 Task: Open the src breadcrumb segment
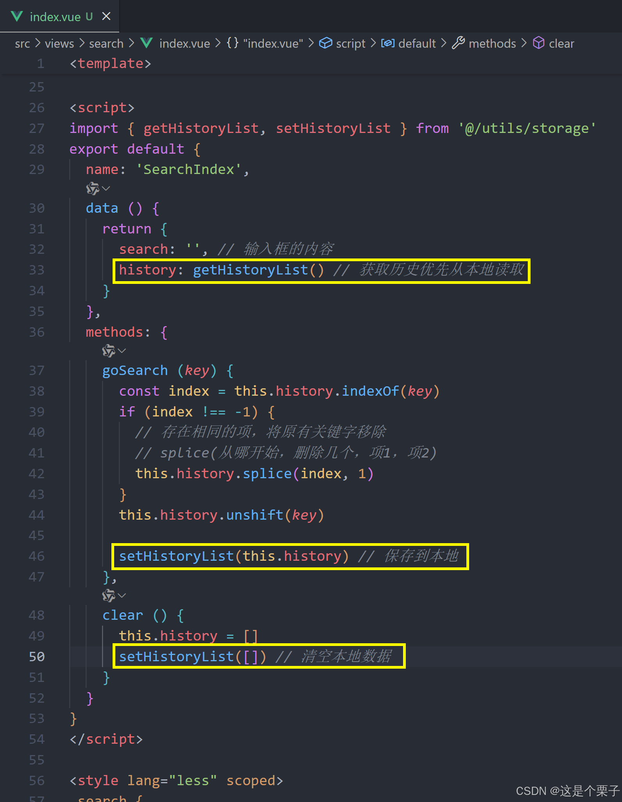(22, 43)
